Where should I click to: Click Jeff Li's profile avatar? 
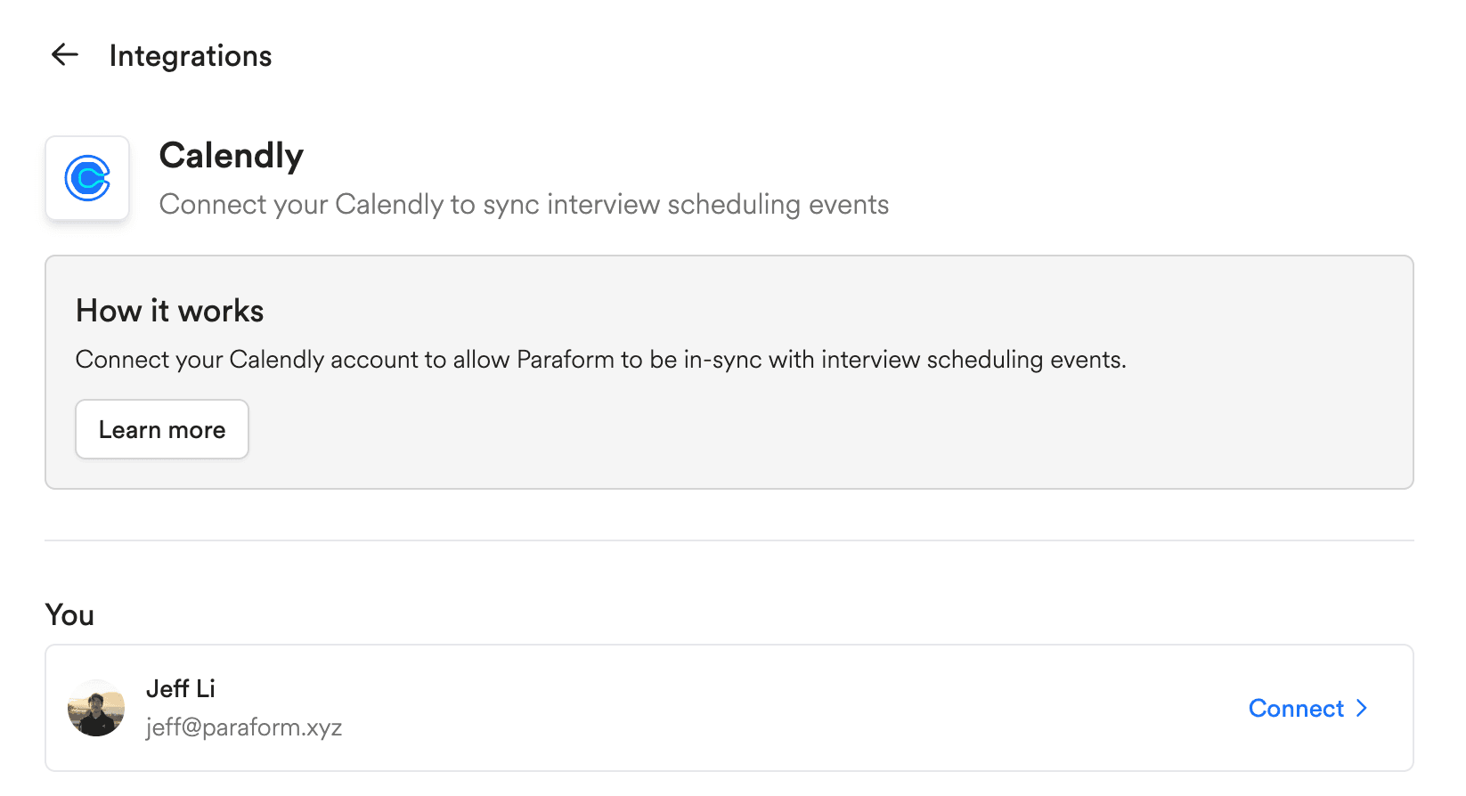point(96,708)
